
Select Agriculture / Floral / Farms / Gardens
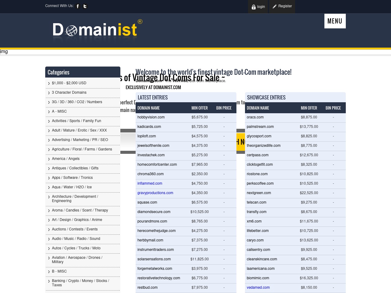coord(82,149)
